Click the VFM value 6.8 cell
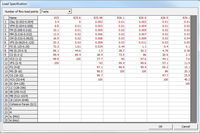The height and width of the screenshot is (133, 200). [49, 26]
